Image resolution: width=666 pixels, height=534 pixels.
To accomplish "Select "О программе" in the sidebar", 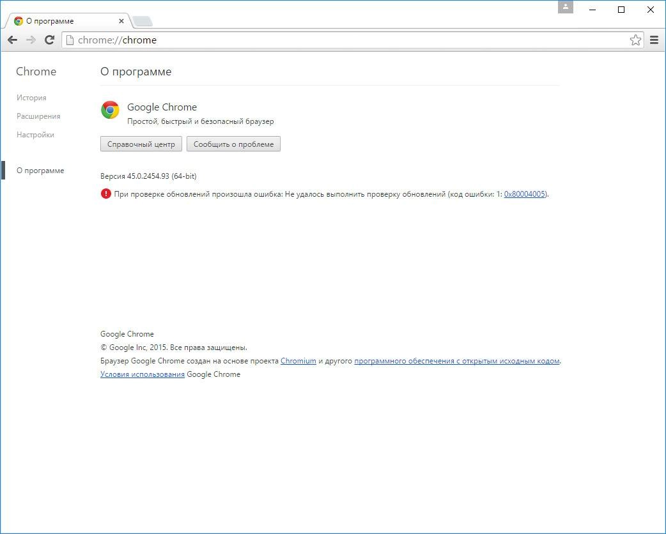I will (x=40, y=171).
